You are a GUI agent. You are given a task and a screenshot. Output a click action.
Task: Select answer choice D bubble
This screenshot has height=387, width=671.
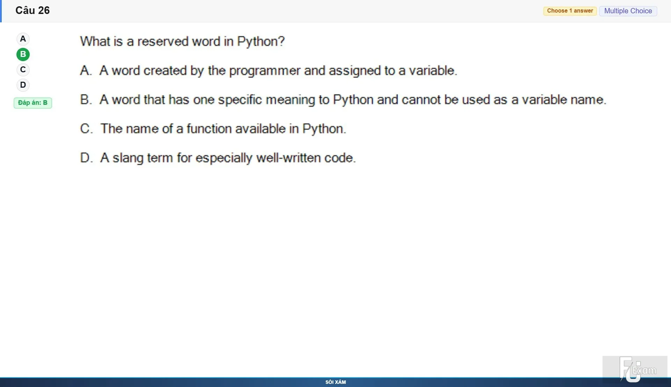point(23,85)
